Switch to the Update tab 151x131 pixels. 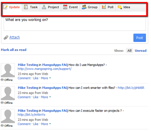[12, 7]
